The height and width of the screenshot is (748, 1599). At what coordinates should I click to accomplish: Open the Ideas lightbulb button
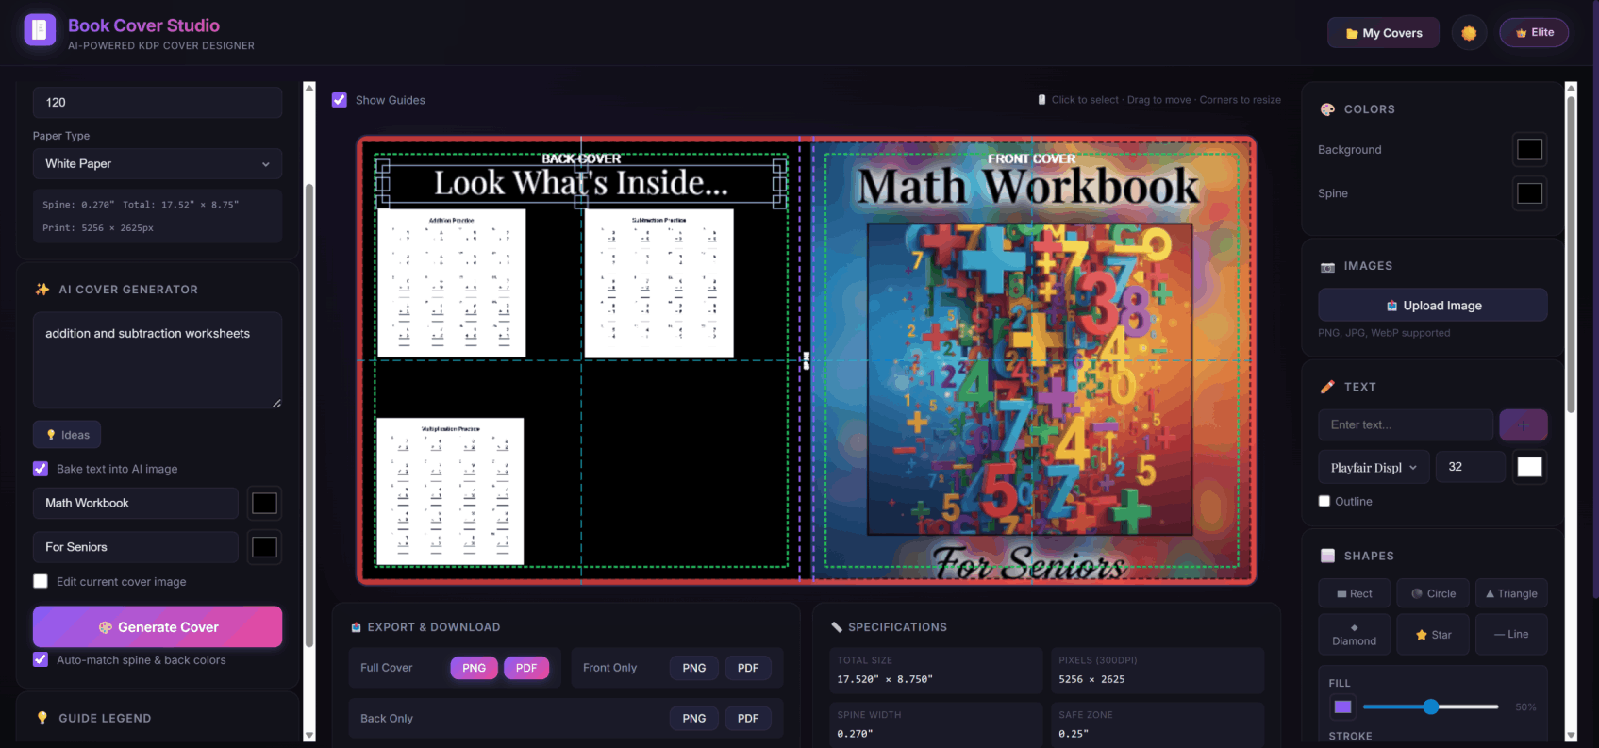(67, 435)
